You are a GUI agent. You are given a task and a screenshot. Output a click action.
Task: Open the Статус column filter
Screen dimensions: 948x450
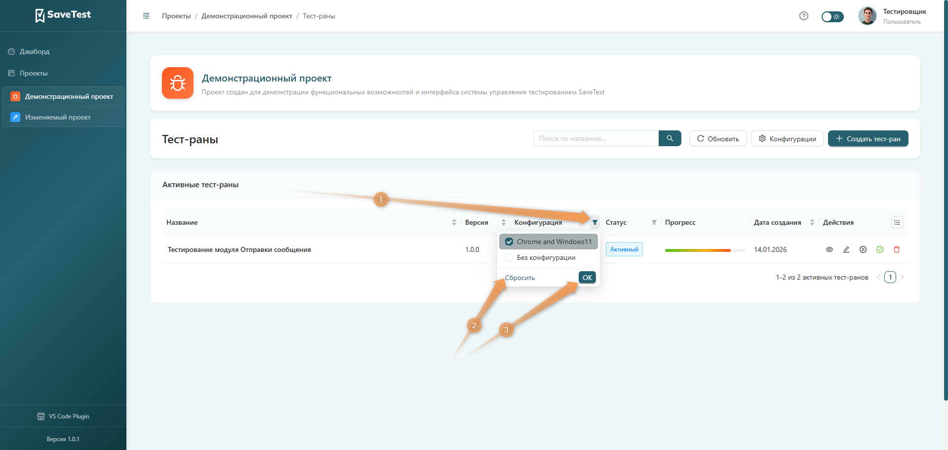(x=654, y=222)
